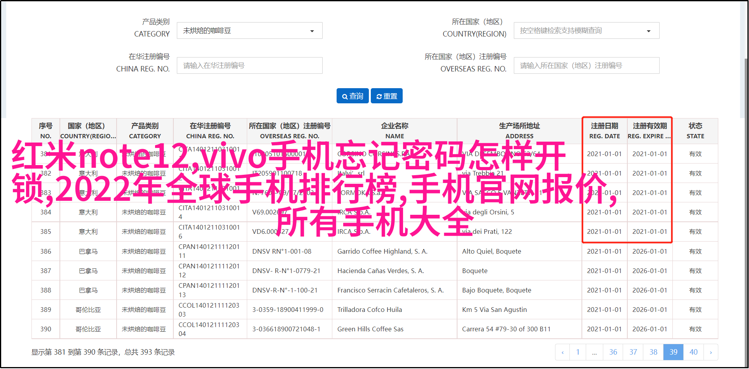The image size is (749, 369).
Task: Go to pagination page 37
Action: pos(633,352)
